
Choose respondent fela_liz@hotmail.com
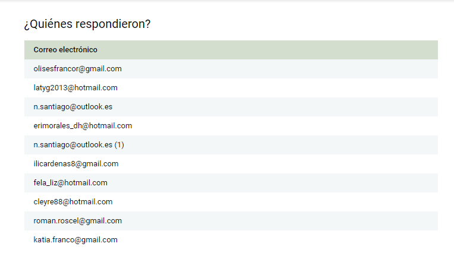(70, 183)
